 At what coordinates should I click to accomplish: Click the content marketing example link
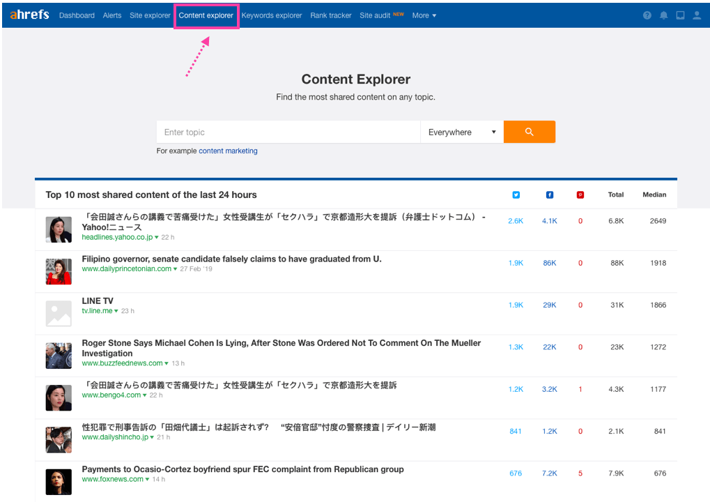coord(228,151)
